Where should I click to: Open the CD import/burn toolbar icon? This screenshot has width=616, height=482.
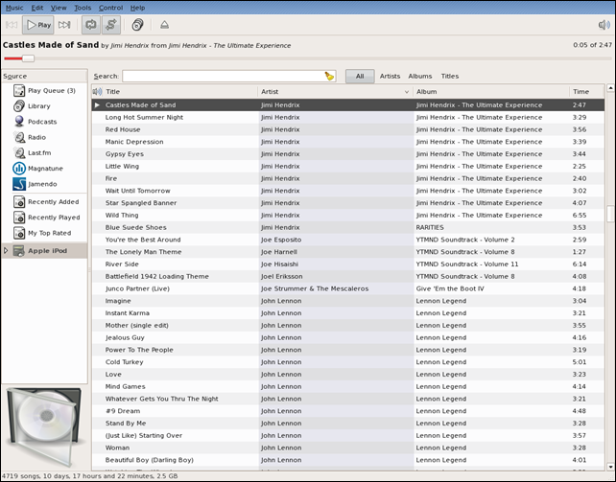coord(137,25)
